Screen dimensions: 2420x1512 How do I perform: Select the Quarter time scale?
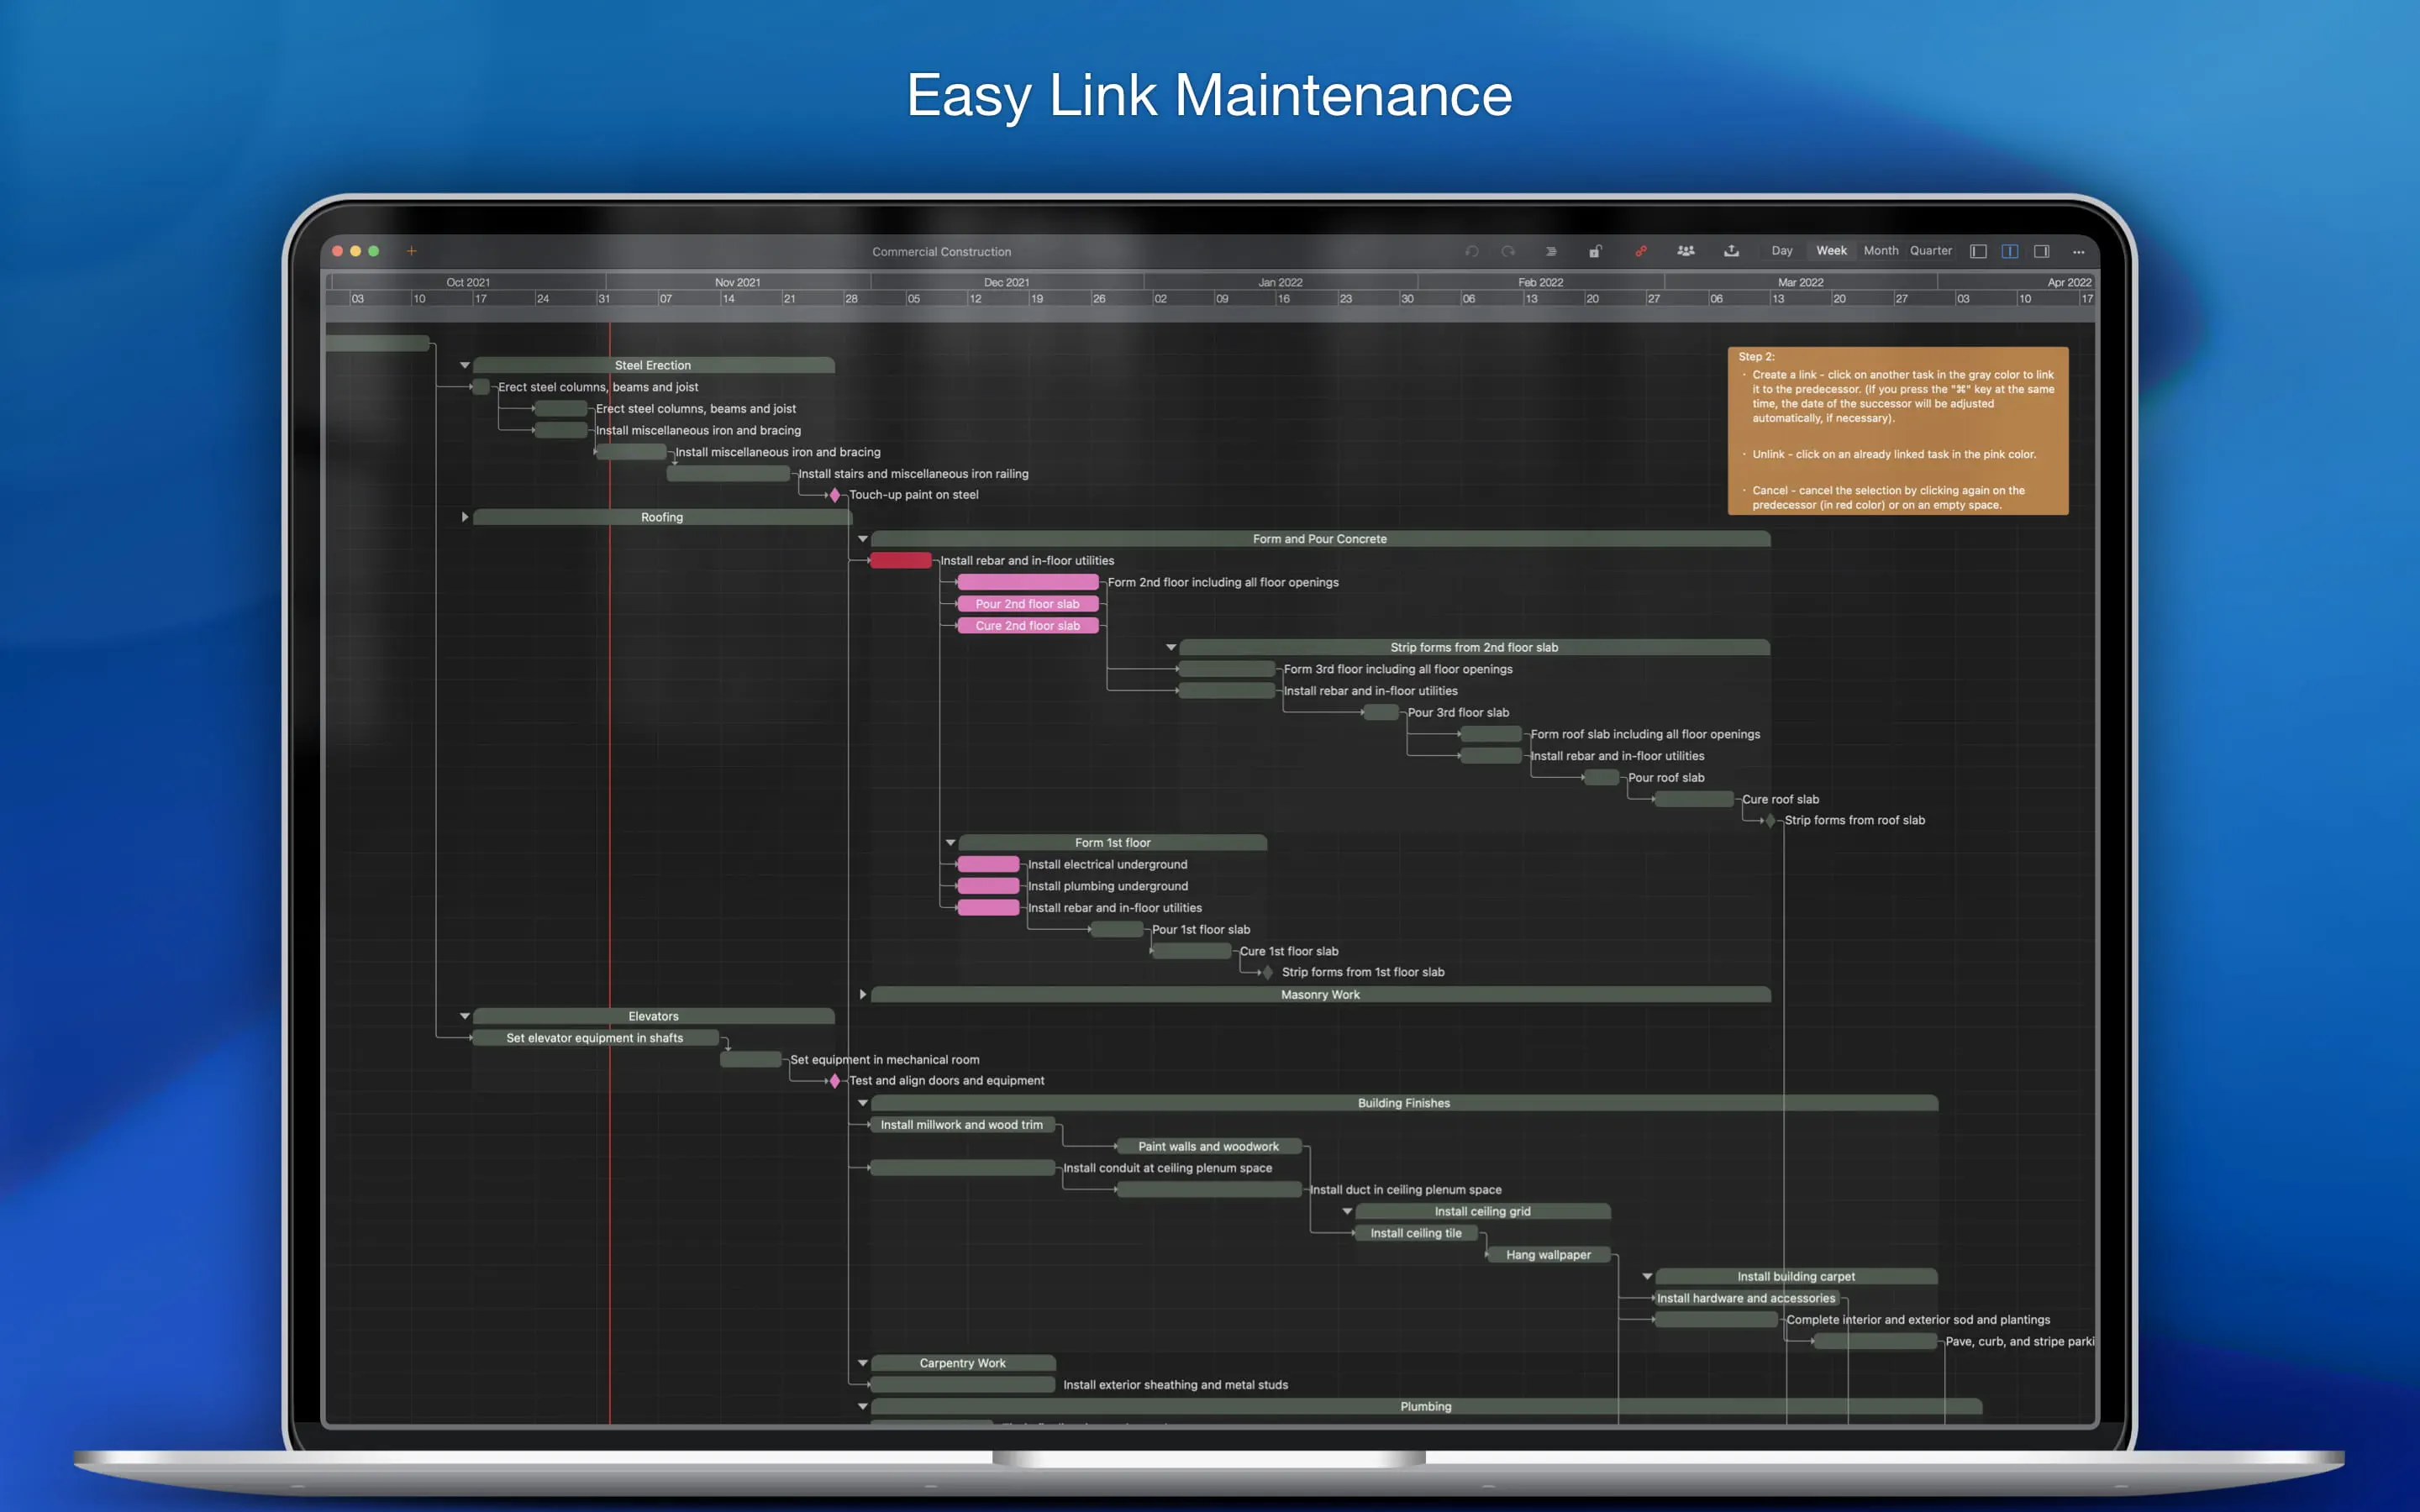pyautogui.click(x=1930, y=251)
